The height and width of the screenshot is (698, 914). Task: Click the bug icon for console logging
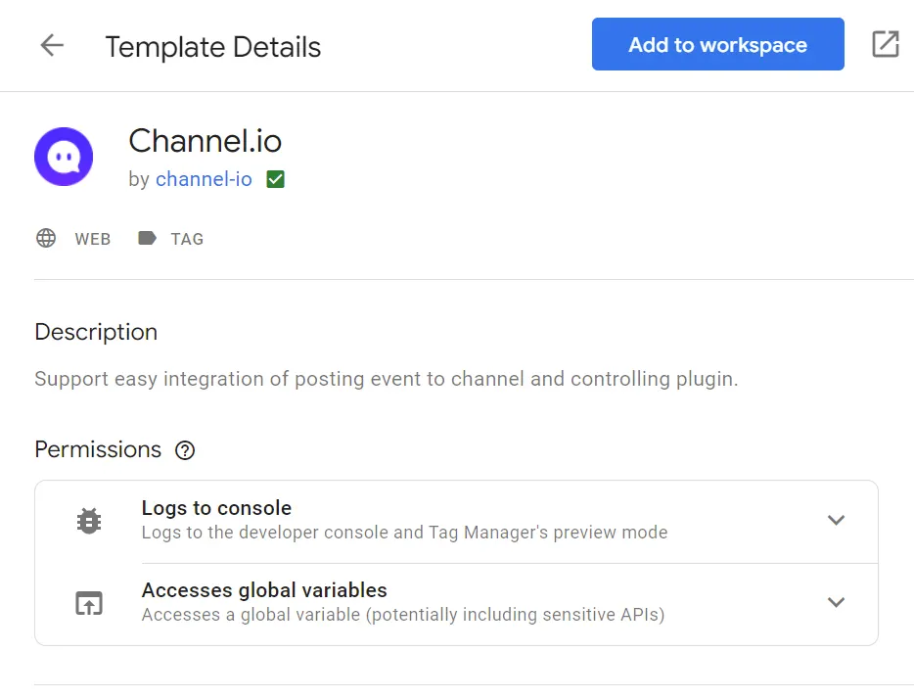[89, 521]
